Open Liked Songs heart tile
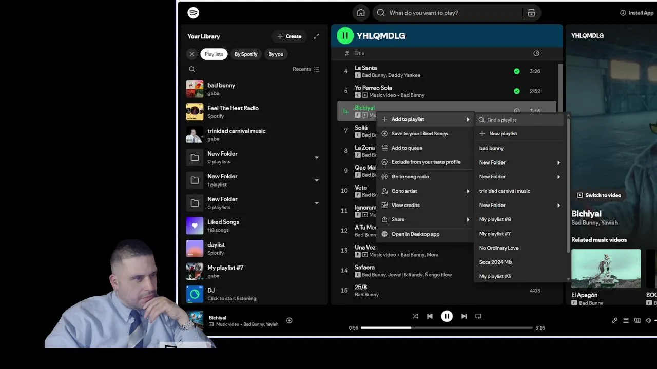 click(195, 225)
